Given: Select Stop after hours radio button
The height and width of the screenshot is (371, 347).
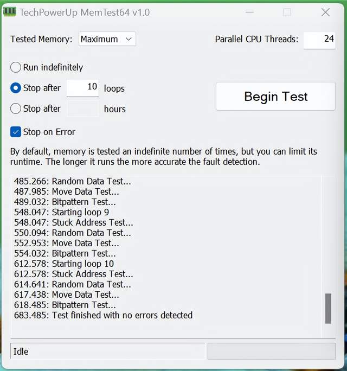Looking at the screenshot, I should point(16,108).
